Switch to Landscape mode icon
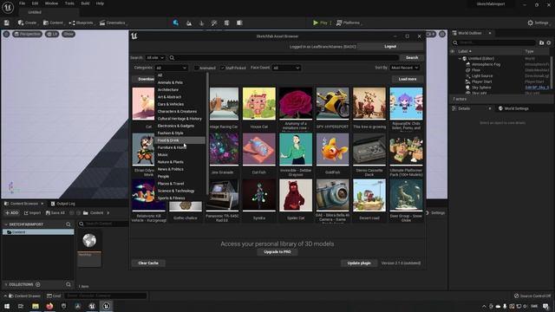This screenshot has height=312, width=555. click(x=189, y=23)
